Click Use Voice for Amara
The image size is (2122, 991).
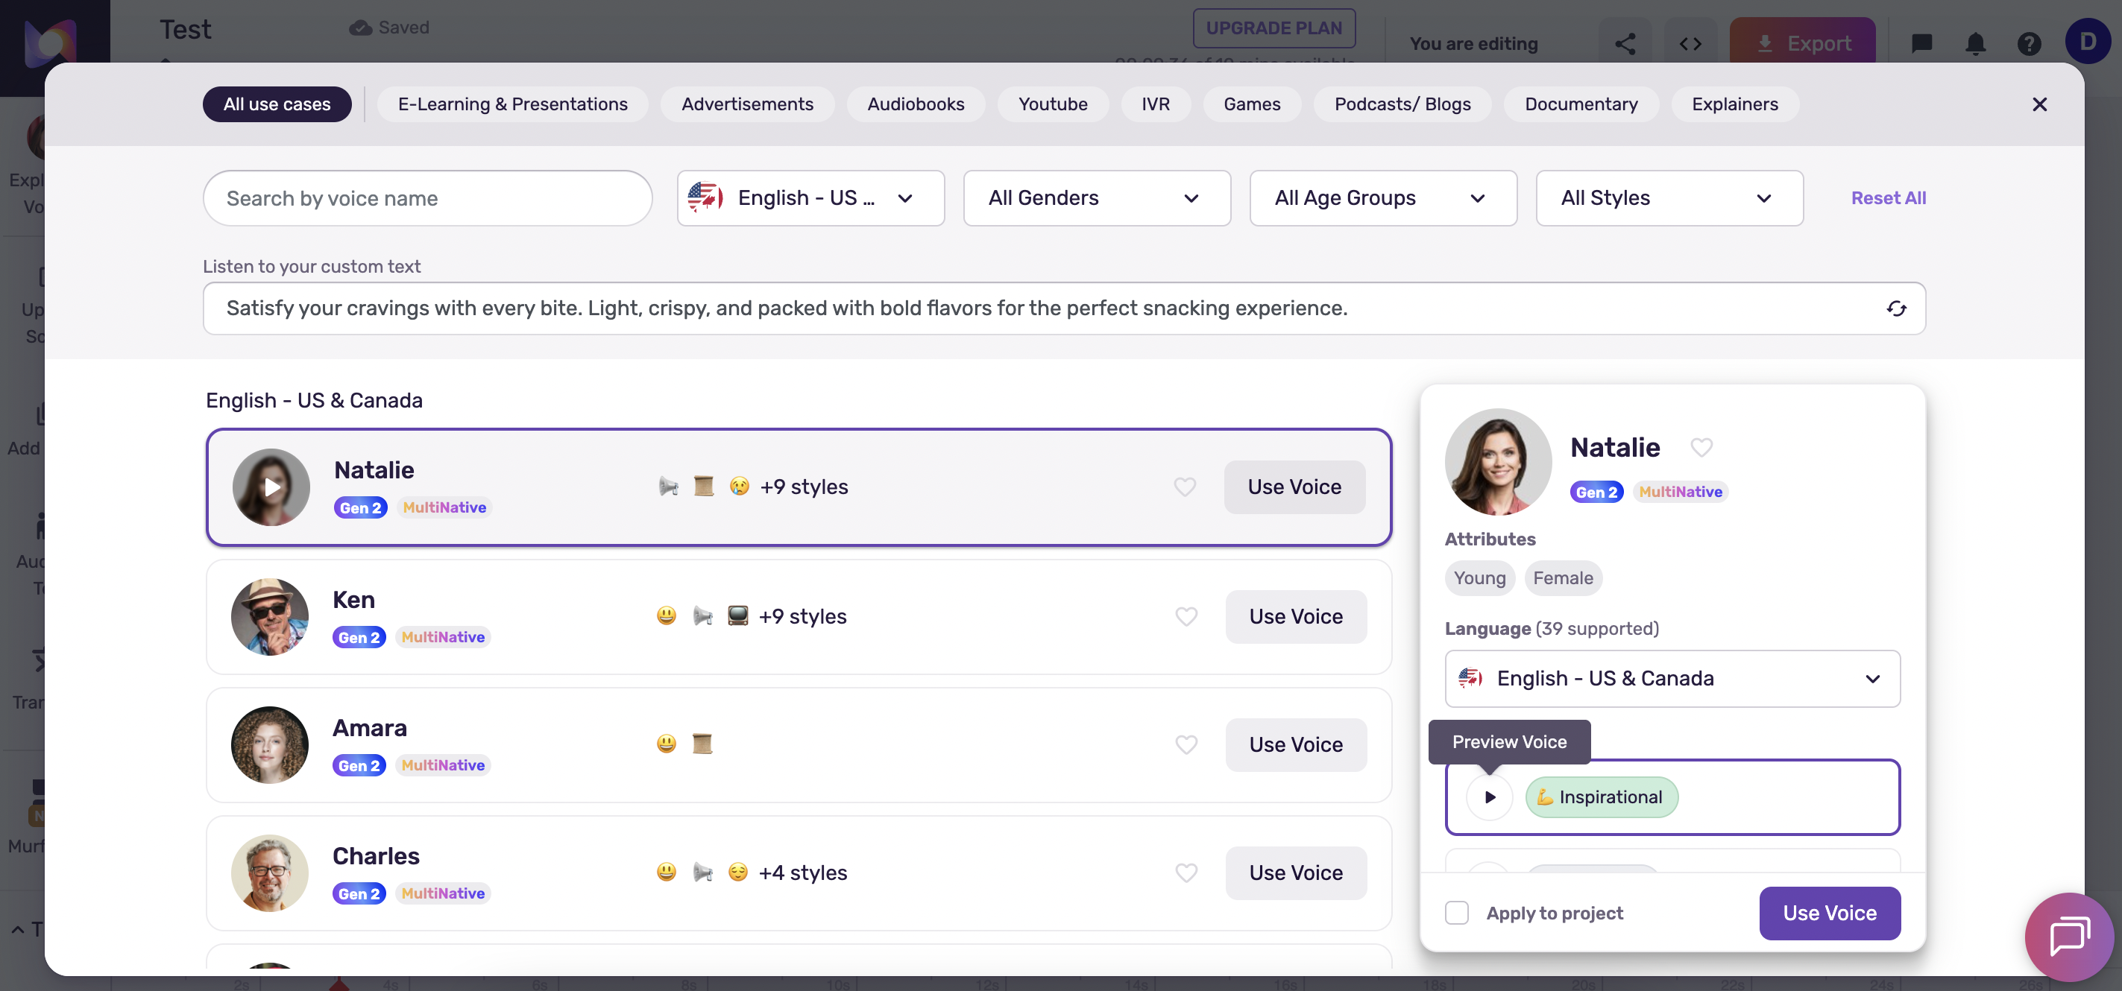(1295, 745)
